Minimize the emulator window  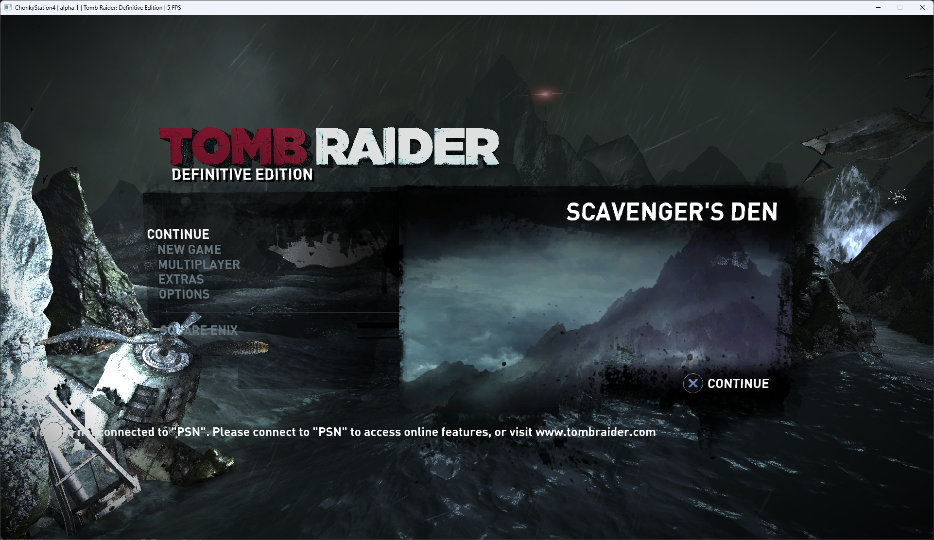click(x=878, y=7)
